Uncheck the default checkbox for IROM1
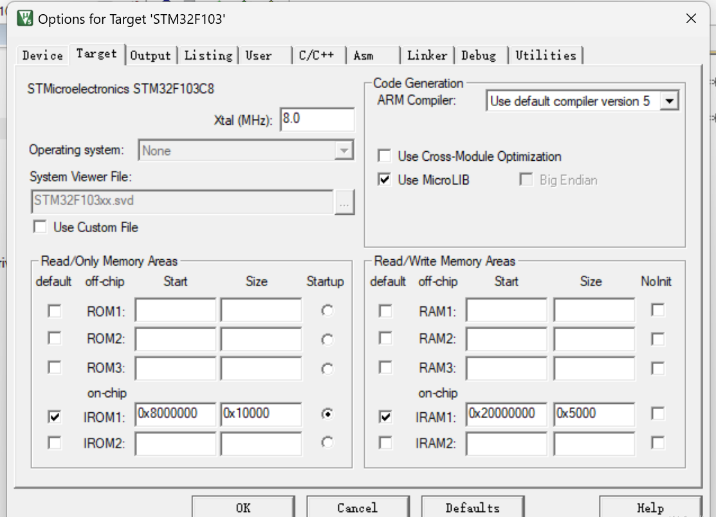The height and width of the screenshot is (517, 716). pyautogui.click(x=54, y=417)
